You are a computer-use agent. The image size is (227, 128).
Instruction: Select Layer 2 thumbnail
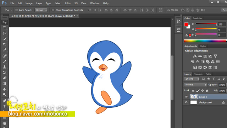(194, 97)
